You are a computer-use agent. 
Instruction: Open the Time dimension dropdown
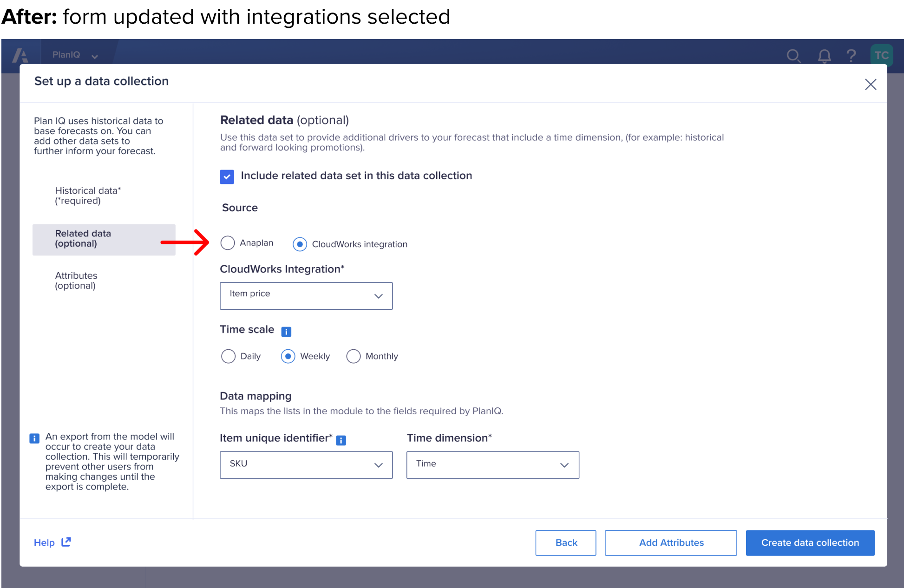coord(492,464)
